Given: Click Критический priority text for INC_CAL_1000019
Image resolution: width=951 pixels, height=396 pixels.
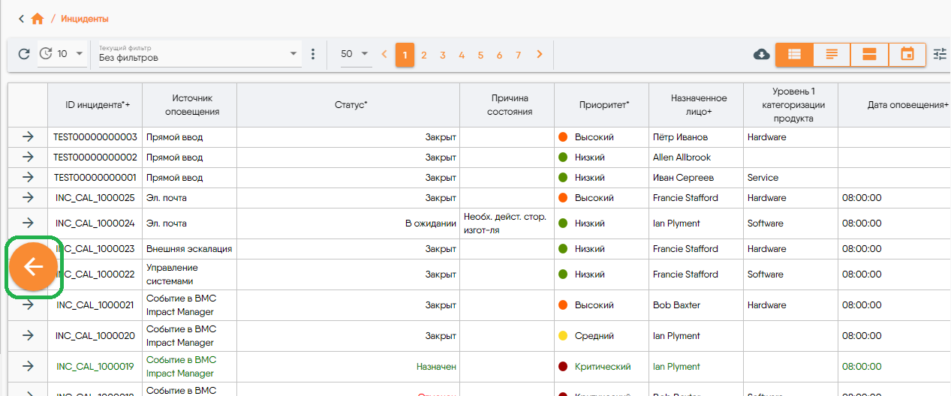Looking at the screenshot, I should pyautogui.click(x=603, y=367).
